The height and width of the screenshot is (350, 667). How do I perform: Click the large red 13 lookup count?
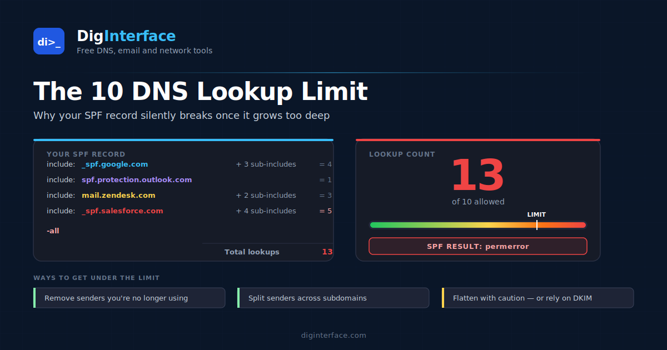[478, 176]
